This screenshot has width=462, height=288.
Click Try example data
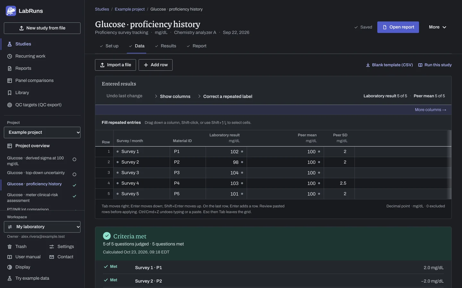coord(29,278)
